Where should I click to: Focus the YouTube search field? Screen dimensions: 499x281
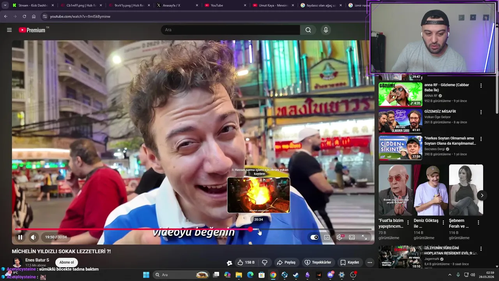click(x=230, y=30)
